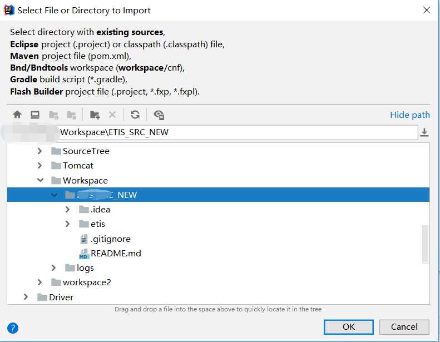This screenshot has width=440, height=342.
Task: Select the logs folder
Action: pos(85,268)
